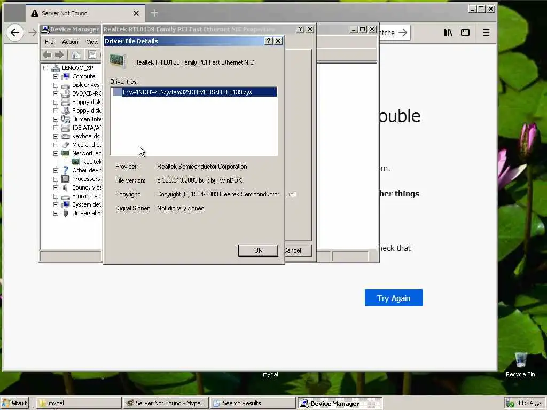Expand the Storage volumes node
This screenshot has width=547, height=410.
tap(56, 196)
